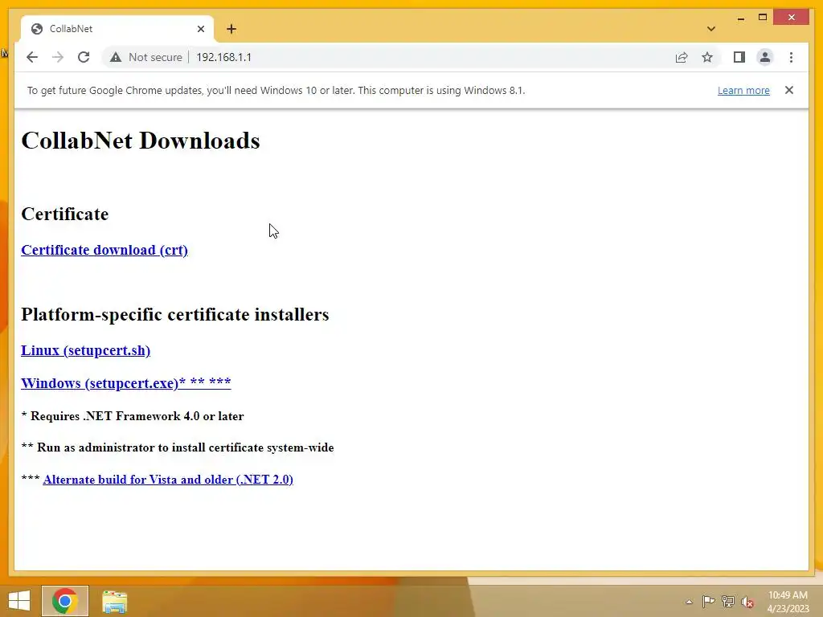823x617 pixels.
Task: Open the clock showing 10:49 AM
Action: tap(788, 602)
